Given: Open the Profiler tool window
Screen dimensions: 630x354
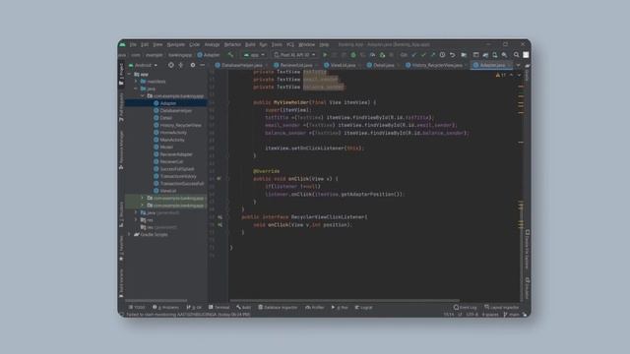Looking at the screenshot, I should 315,308.
